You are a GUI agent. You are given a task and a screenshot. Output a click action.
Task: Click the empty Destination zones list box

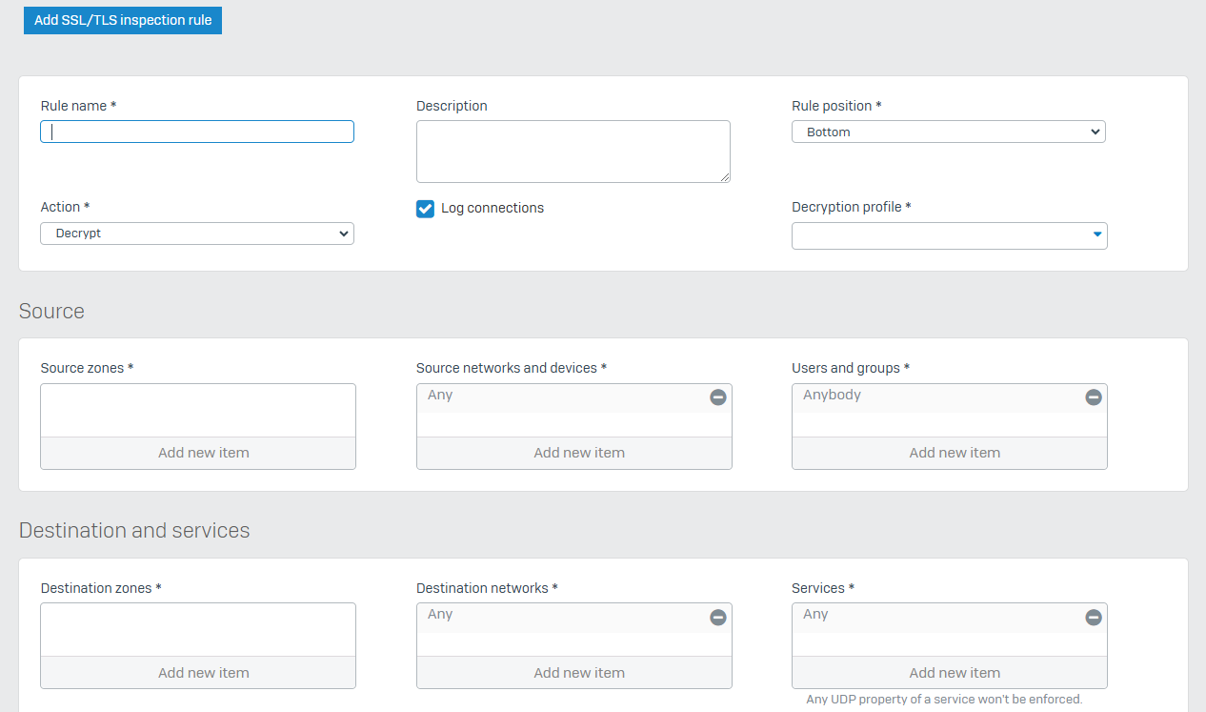(198, 630)
